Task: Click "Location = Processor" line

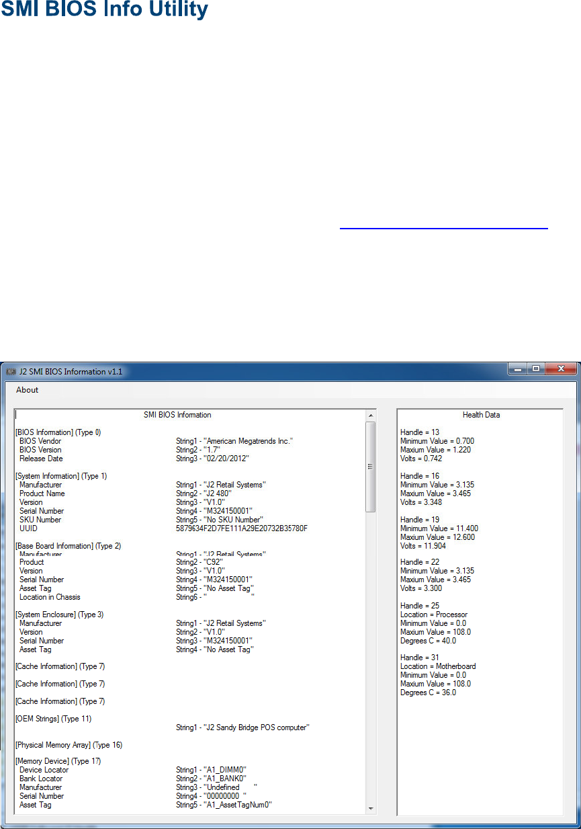Action: pyautogui.click(x=434, y=615)
